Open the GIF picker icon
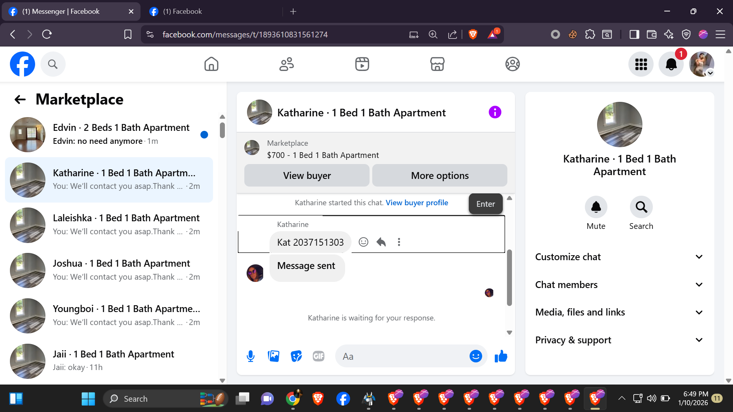 [x=318, y=356]
